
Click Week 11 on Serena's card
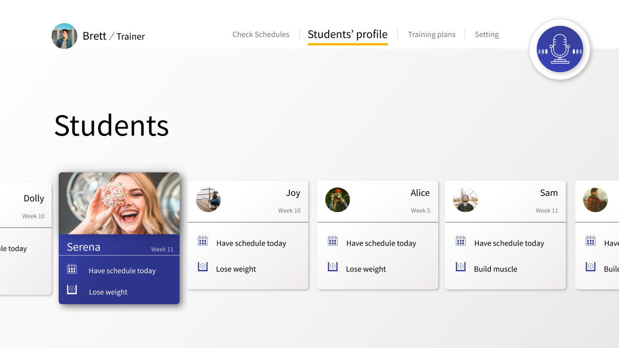pyautogui.click(x=162, y=249)
